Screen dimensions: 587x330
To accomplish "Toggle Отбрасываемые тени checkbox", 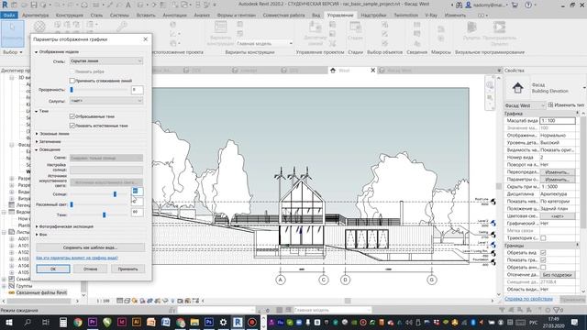I will [72, 116].
